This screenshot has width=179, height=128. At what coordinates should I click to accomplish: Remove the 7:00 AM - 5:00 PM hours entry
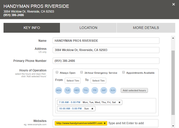coord(119,102)
